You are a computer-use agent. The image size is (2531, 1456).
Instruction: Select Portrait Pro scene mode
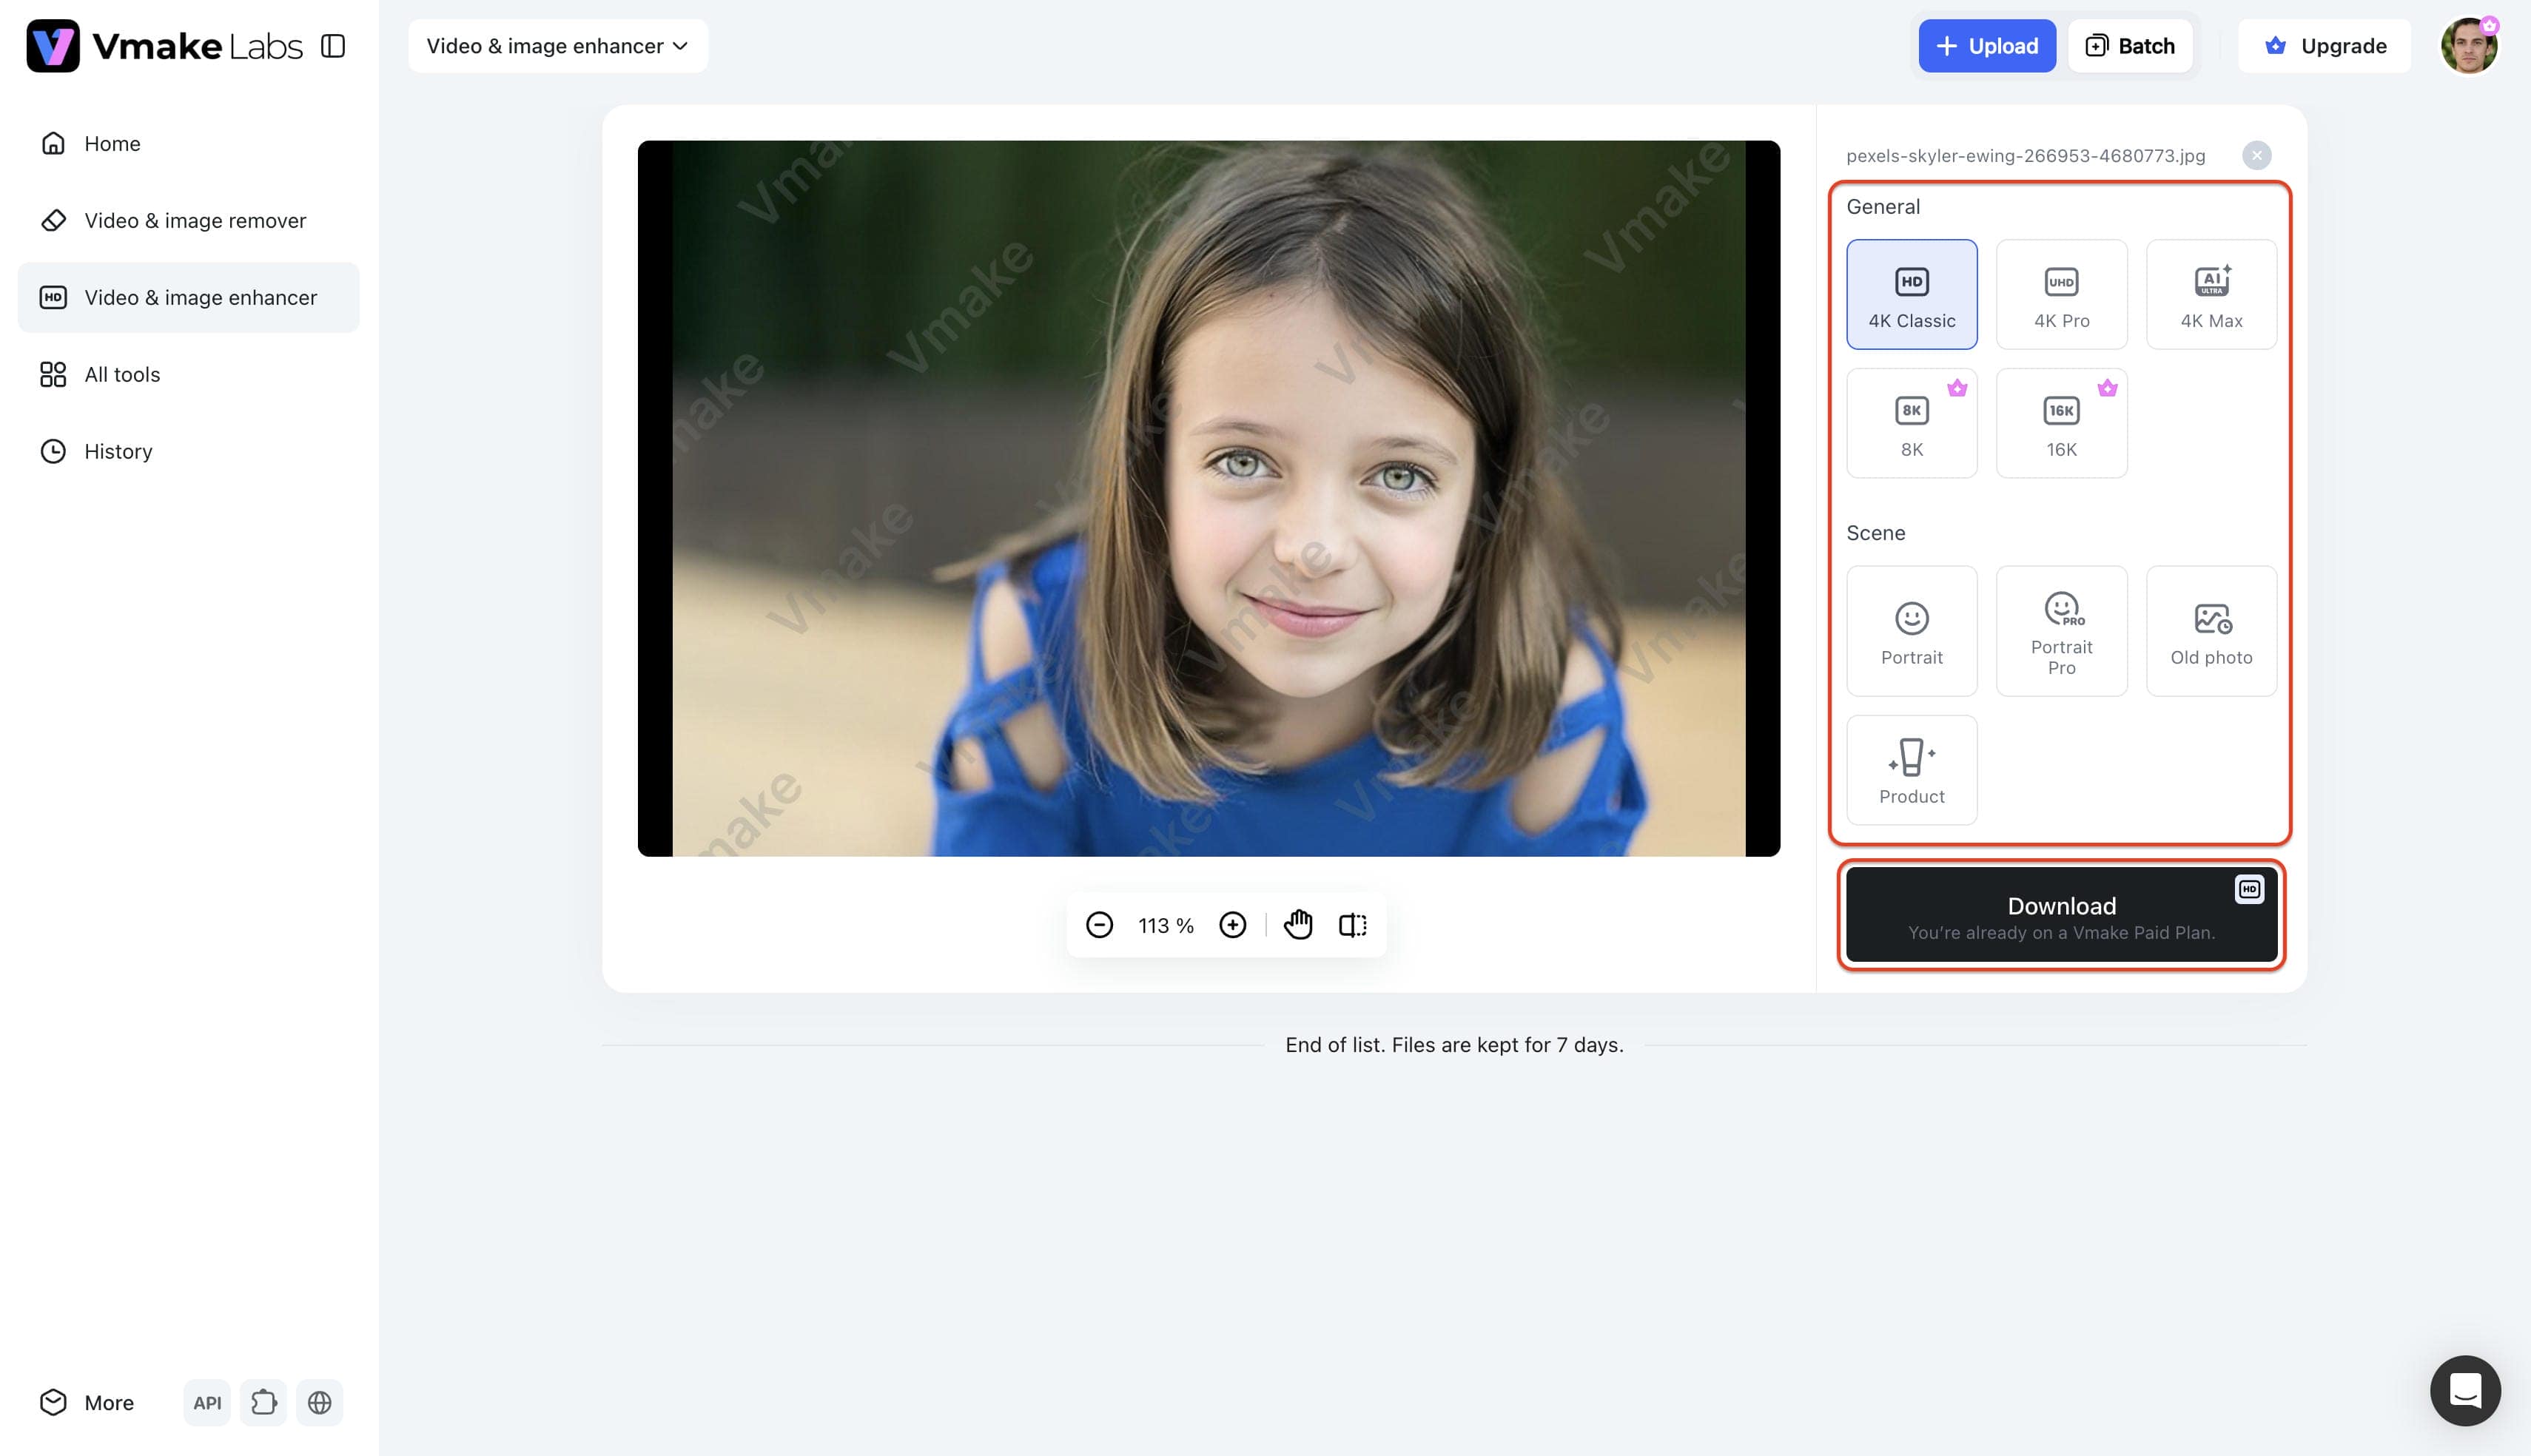point(2061,632)
